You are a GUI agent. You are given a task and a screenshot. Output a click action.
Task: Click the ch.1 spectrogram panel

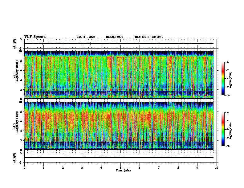point(119,75)
